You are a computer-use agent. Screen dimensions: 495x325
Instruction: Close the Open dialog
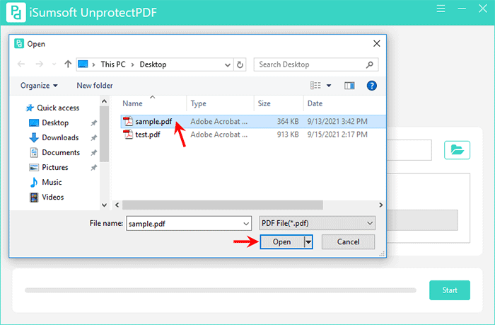pyautogui.click(x=377, y=44)
